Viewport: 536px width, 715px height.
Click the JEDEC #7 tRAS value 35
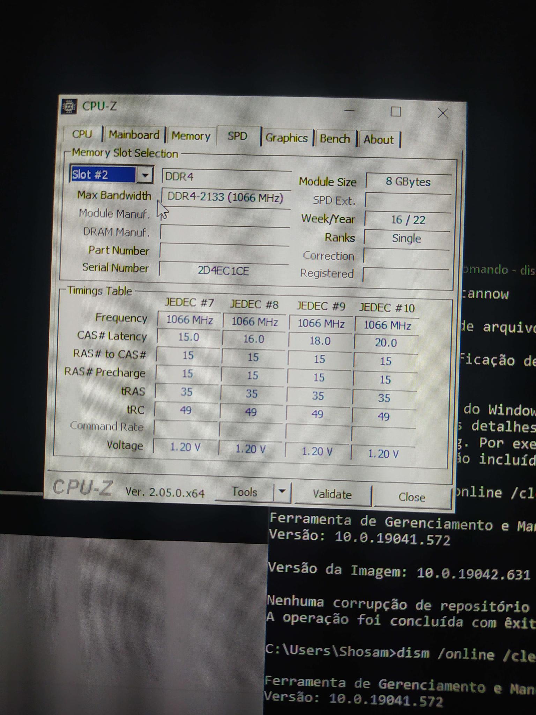pyautogui.click(x=187, y=392)
